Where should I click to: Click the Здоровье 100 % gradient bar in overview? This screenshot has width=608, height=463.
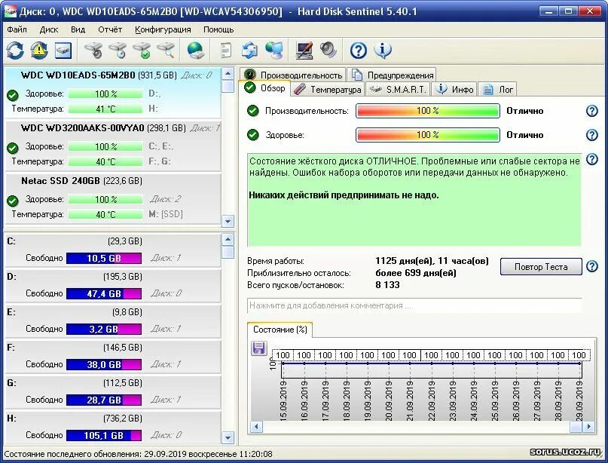pyautogui.click(x=428, y=135)
